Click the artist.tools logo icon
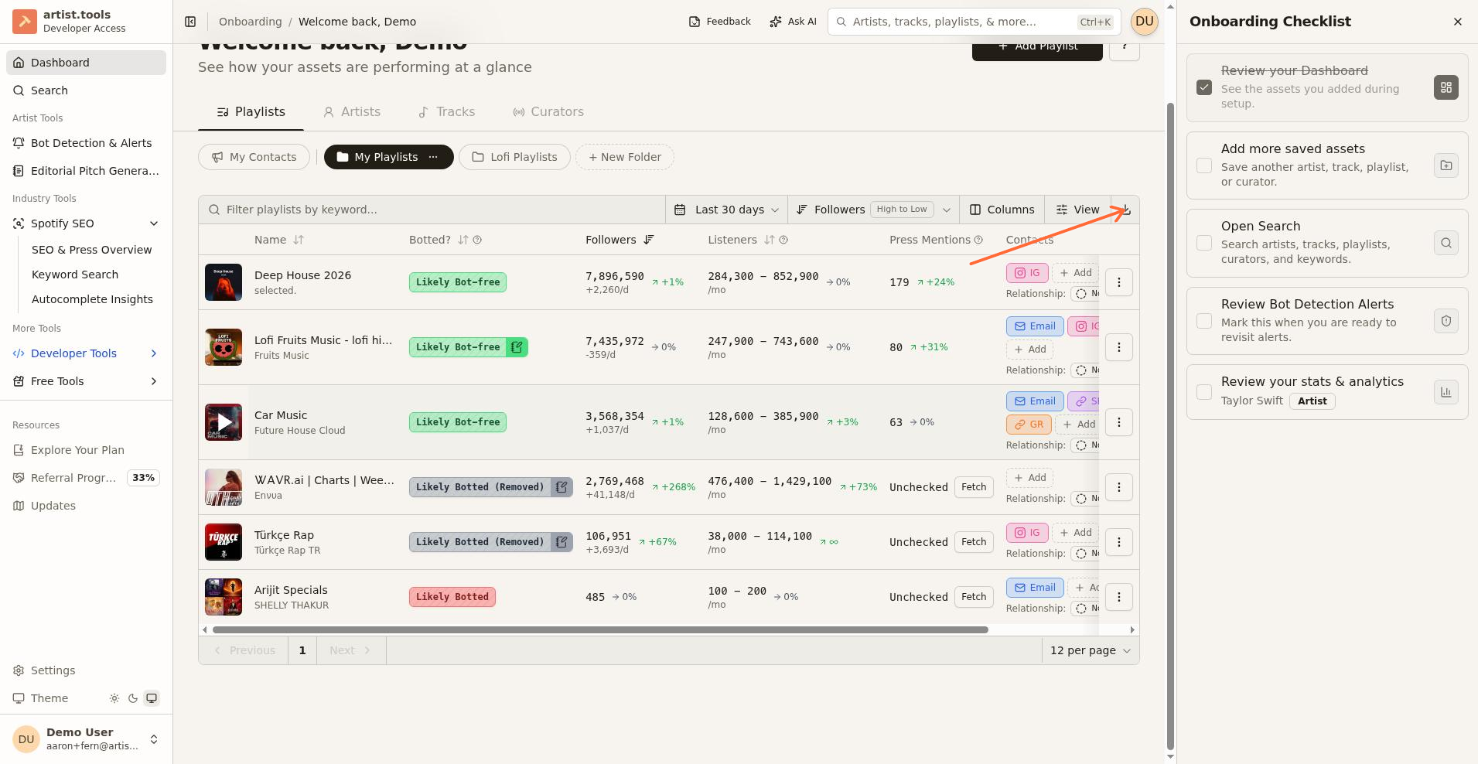 coord(25,22)
